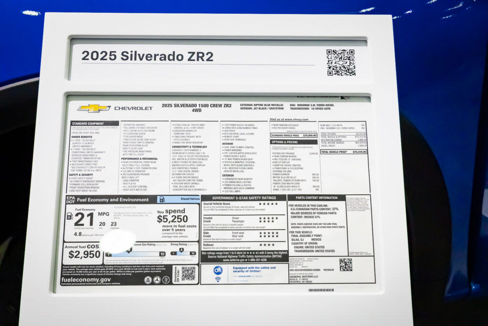Click the Smartphone QR Code on the fuel label

tap(188, 274)
